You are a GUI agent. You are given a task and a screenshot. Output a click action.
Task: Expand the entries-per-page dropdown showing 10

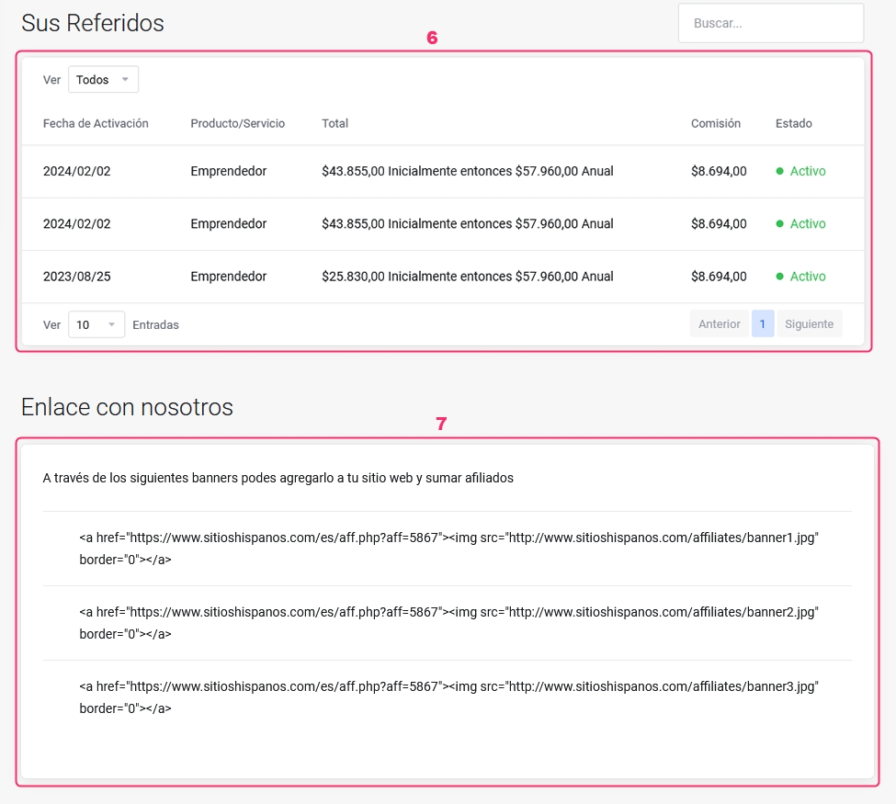pos(96,324)
